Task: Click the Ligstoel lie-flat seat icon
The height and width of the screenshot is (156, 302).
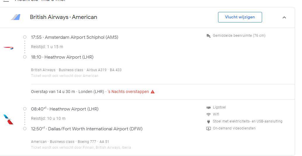Action: (208, 108)
